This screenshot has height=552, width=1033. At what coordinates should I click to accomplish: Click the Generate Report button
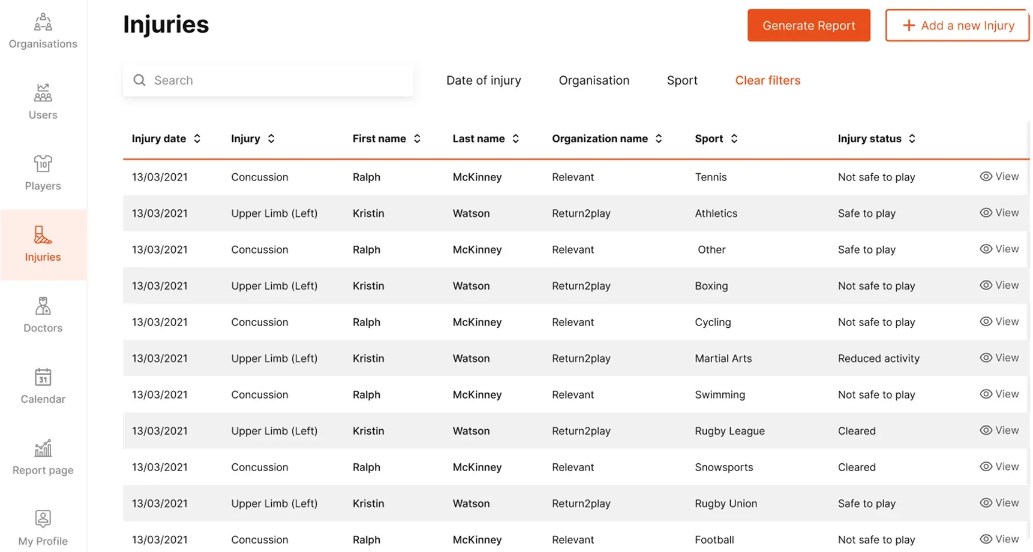coord(809,26)
